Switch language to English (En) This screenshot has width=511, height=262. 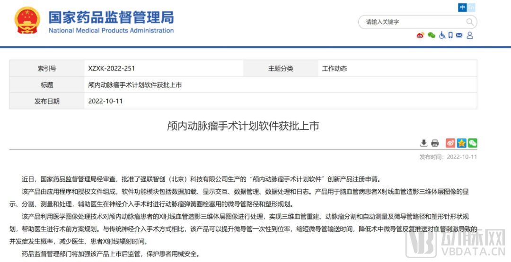tap(471, 8)
